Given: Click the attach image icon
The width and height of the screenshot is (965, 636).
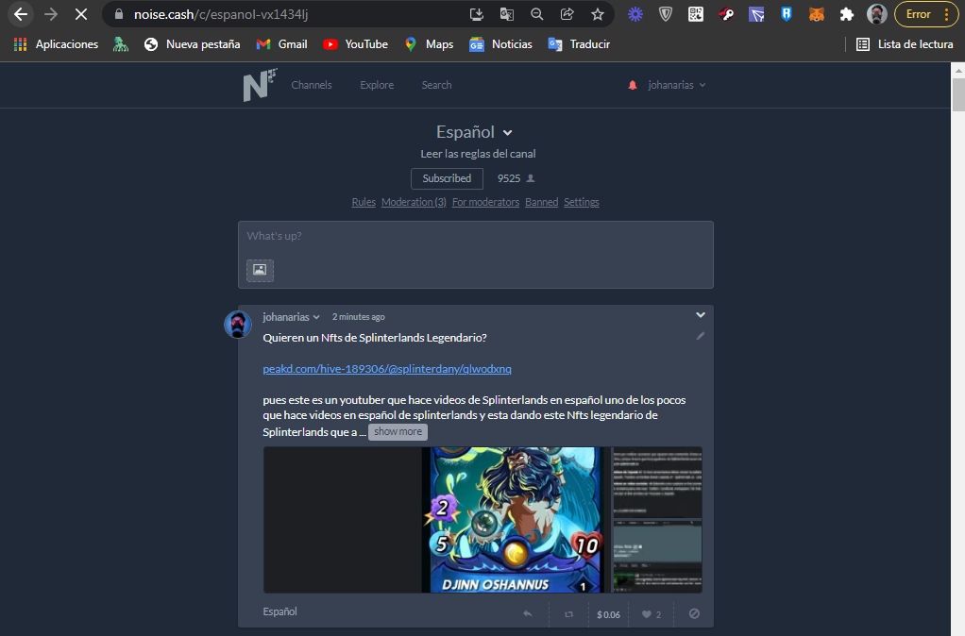Looking at the screenshot, I should click(260, 270).
